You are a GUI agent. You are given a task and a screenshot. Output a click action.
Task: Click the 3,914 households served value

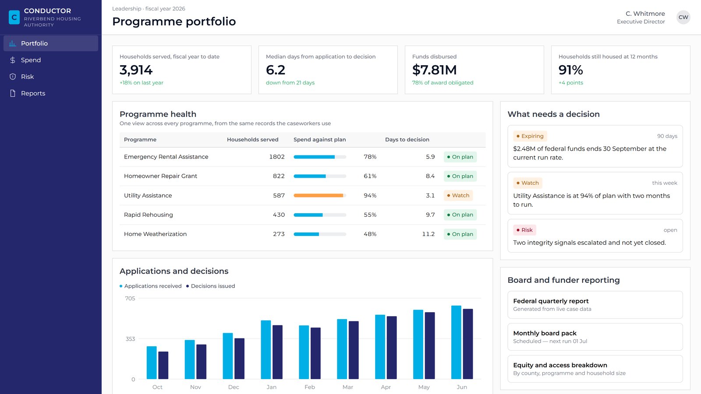click(136, 70)
